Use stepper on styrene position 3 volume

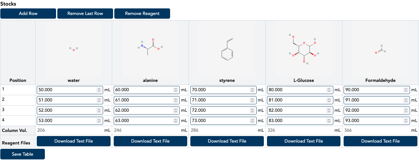[252, 111]
